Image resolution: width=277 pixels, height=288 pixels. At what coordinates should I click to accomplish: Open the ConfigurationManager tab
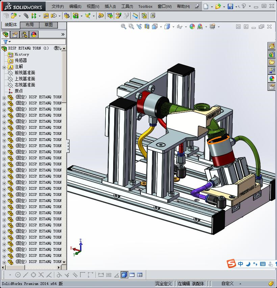24,34
